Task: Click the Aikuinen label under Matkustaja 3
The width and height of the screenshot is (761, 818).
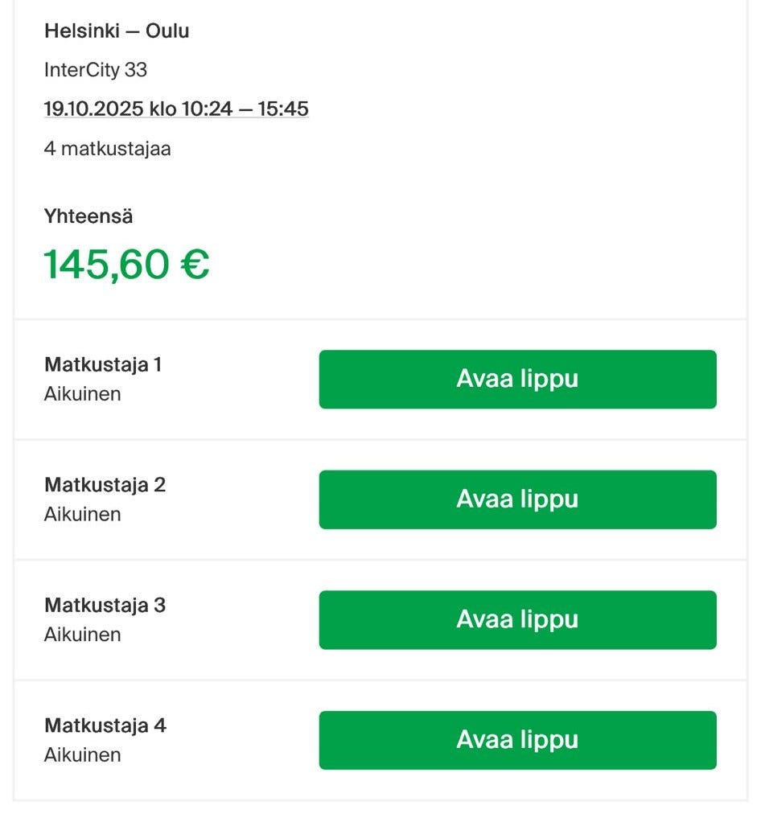Action: click(x=82, y=634)
